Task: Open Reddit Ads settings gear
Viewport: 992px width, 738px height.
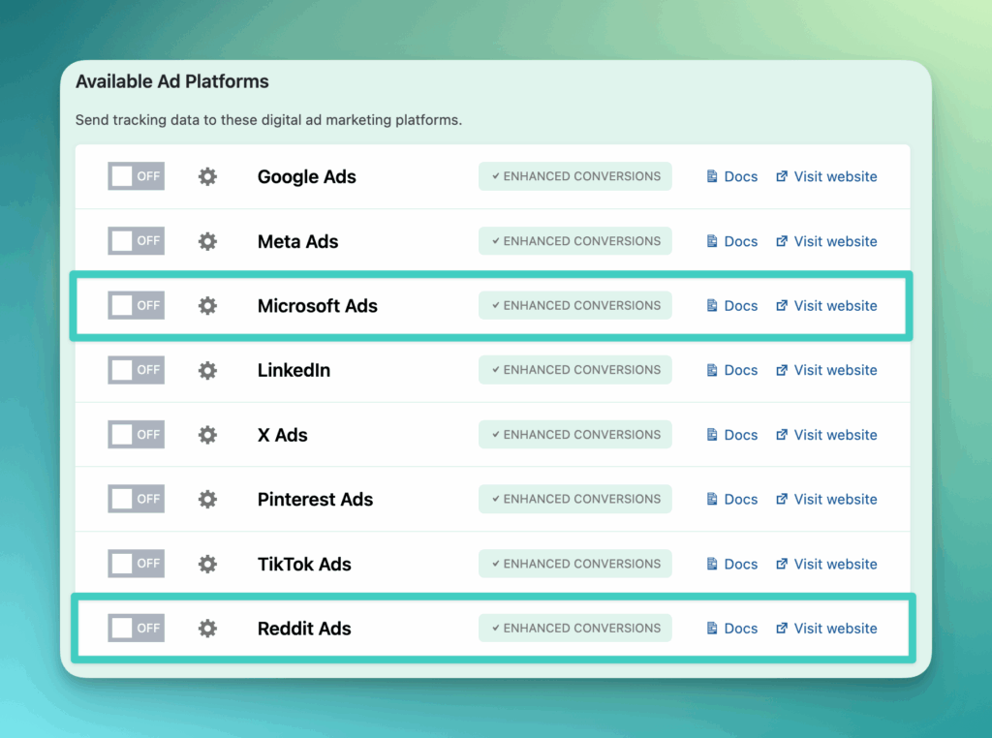Action: 207,628
